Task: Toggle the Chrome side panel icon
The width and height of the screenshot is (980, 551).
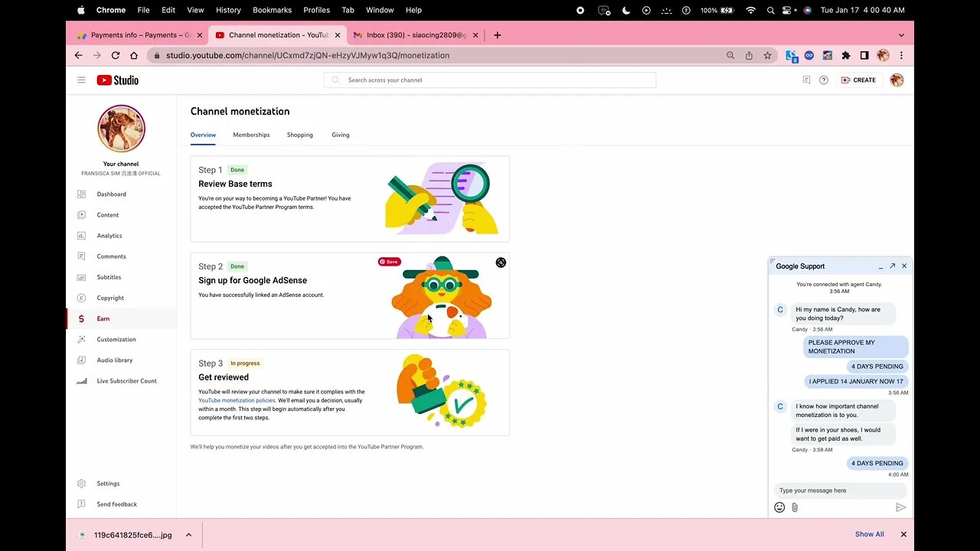Action: [x=864, y=55]
